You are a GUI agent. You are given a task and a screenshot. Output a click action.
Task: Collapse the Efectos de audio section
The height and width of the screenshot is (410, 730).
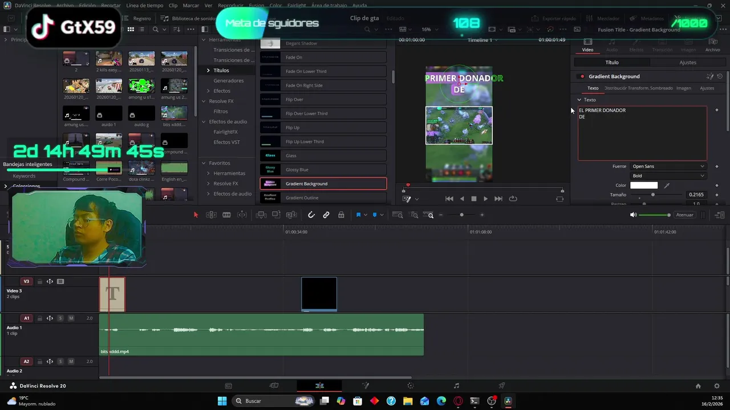point(204,122)
